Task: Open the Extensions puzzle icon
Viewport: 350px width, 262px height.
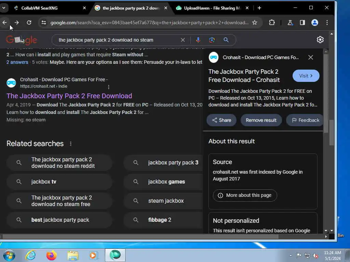Action: click(272, 23)
